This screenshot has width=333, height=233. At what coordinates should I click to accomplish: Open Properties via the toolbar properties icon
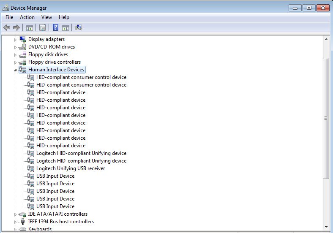pos(43,27)
